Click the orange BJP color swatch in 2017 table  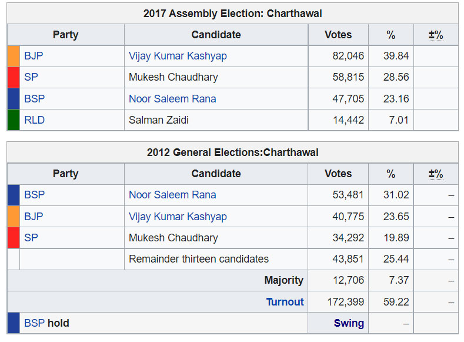tap(14, 56)
